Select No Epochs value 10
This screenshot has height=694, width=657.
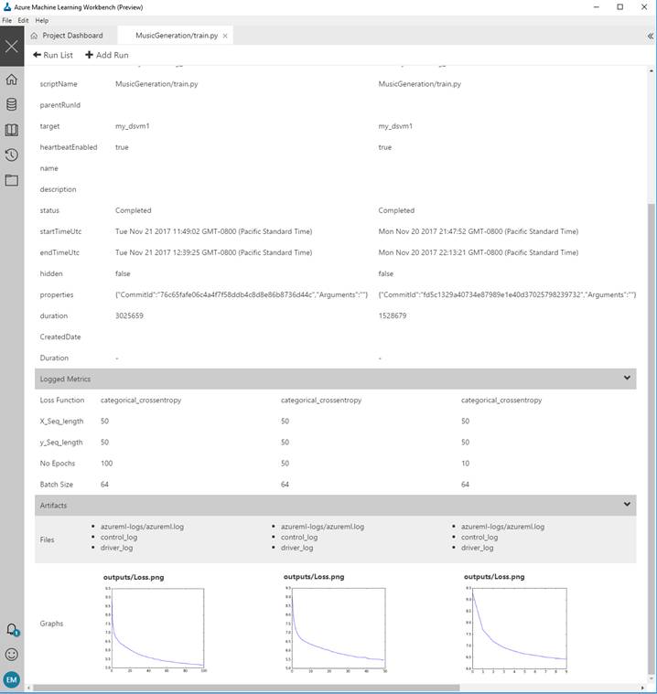[x=465, y=464]
